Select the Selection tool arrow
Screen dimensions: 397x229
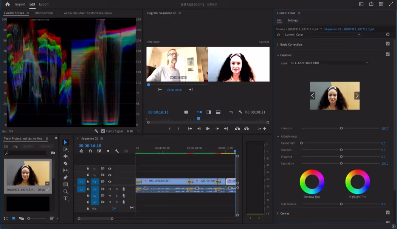tap(65, 143)
